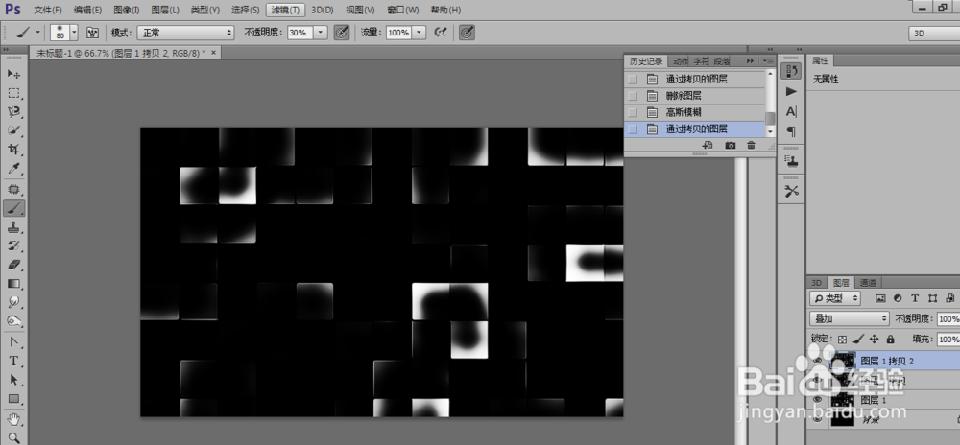Viewport: 960px width, 445px height.
Task: Select the Hand tool
Action: coord(13,419)
